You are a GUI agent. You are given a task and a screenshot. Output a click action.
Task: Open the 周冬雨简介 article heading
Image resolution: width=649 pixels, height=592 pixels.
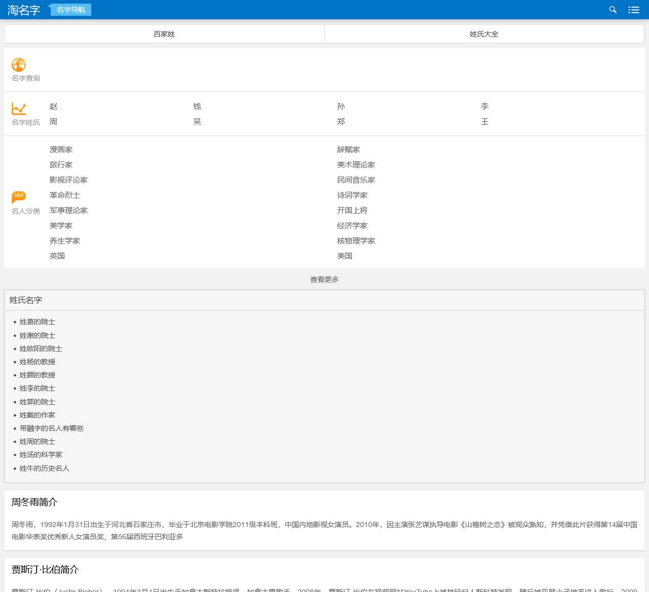click(x=34, y=502)
